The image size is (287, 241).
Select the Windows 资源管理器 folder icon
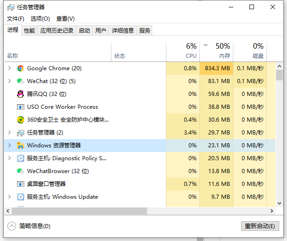click(20, 146)
